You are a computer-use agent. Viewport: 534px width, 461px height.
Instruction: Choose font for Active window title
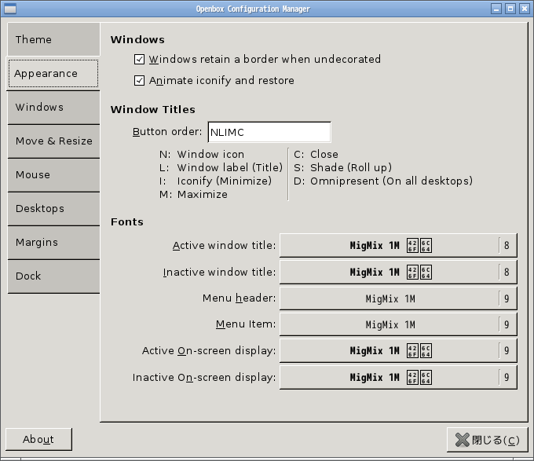[398, 245]
